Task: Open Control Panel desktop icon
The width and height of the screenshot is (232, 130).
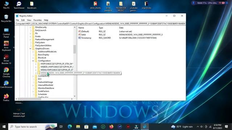Action: [x=6, y=33]
